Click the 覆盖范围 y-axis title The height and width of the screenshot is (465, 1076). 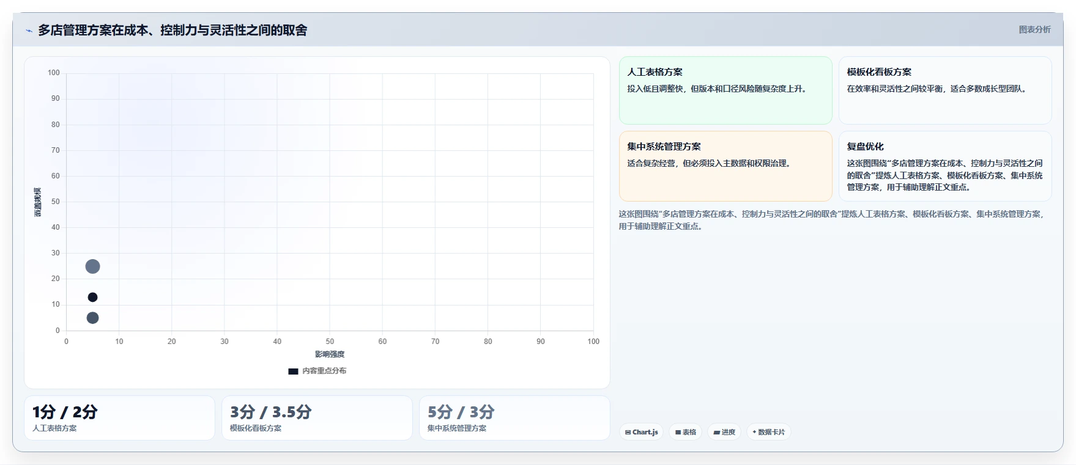pyautogui.click(x=38, y=202)
